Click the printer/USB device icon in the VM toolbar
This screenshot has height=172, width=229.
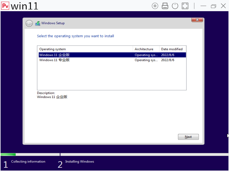point(165,6)
